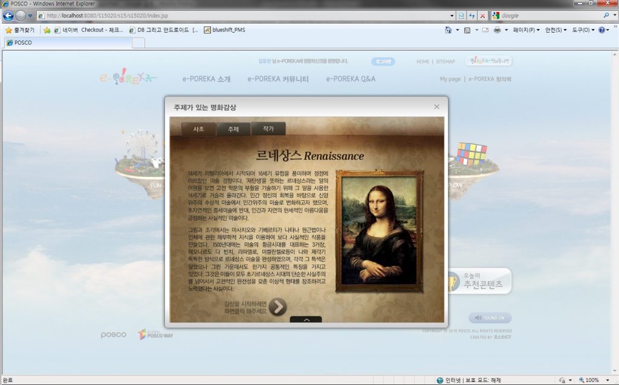Image resolution: width=619 pixels, height=385 pixels.
Task: Click the e-POREKA logo
Action: pos(128,78)
